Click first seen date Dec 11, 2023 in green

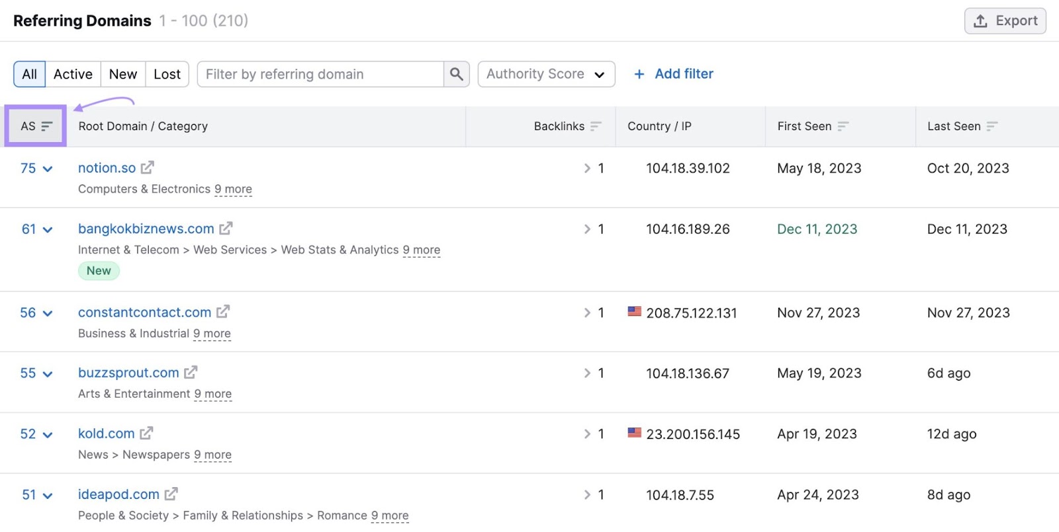click(817, 229)
